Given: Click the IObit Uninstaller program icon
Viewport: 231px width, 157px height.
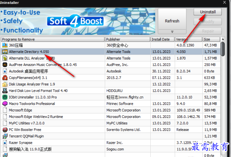Looking at the screenshot, I should click(x=5, y=97).
